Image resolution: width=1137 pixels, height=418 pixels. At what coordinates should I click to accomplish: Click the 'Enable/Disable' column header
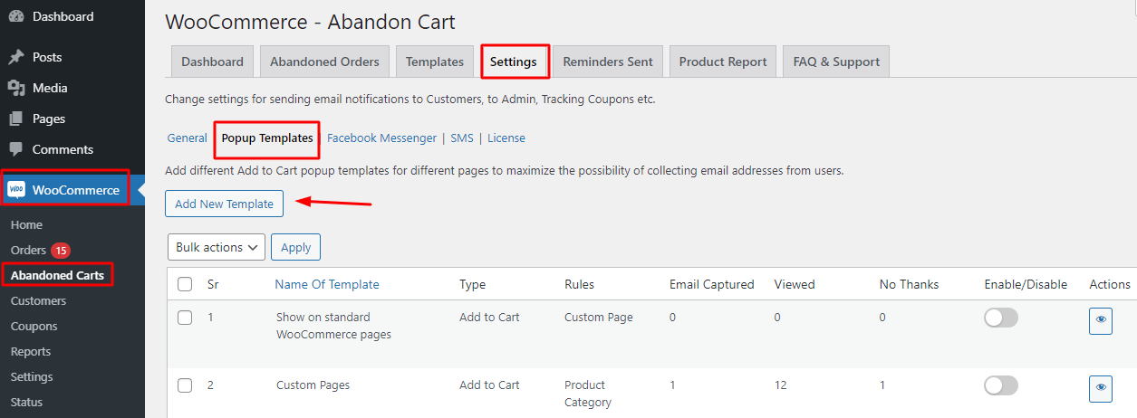1026,284
